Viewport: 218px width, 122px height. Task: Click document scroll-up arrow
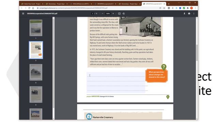(x=197, y=18)
